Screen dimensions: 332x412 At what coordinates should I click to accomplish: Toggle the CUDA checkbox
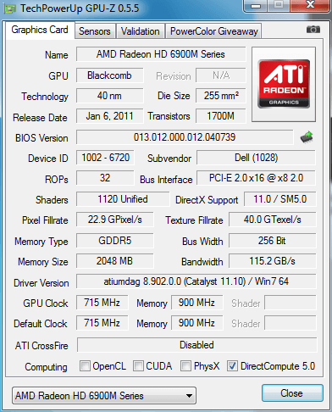tap(138, 365)
